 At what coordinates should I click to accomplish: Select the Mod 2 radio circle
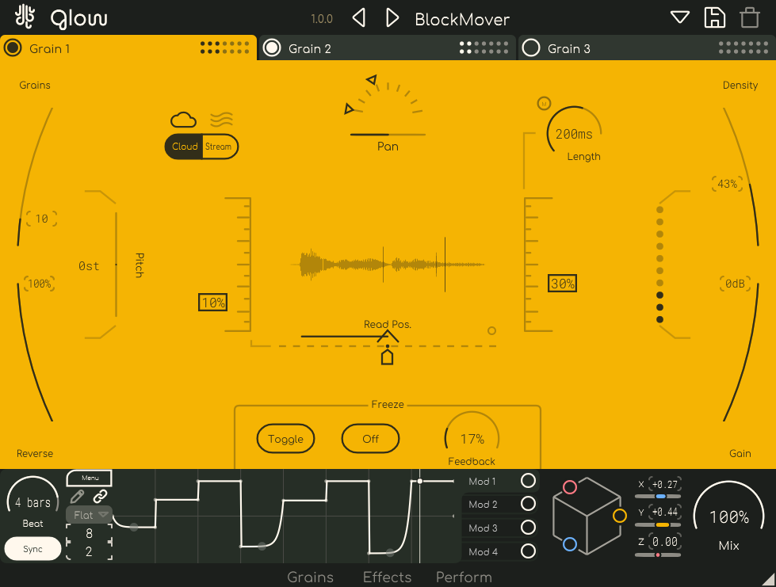528,504
